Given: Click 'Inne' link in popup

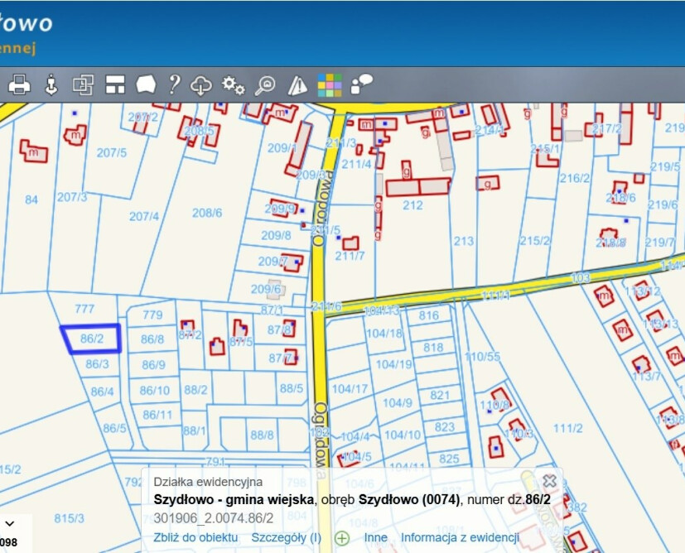Looking at the screenshot, I should (x=376, y=537).
